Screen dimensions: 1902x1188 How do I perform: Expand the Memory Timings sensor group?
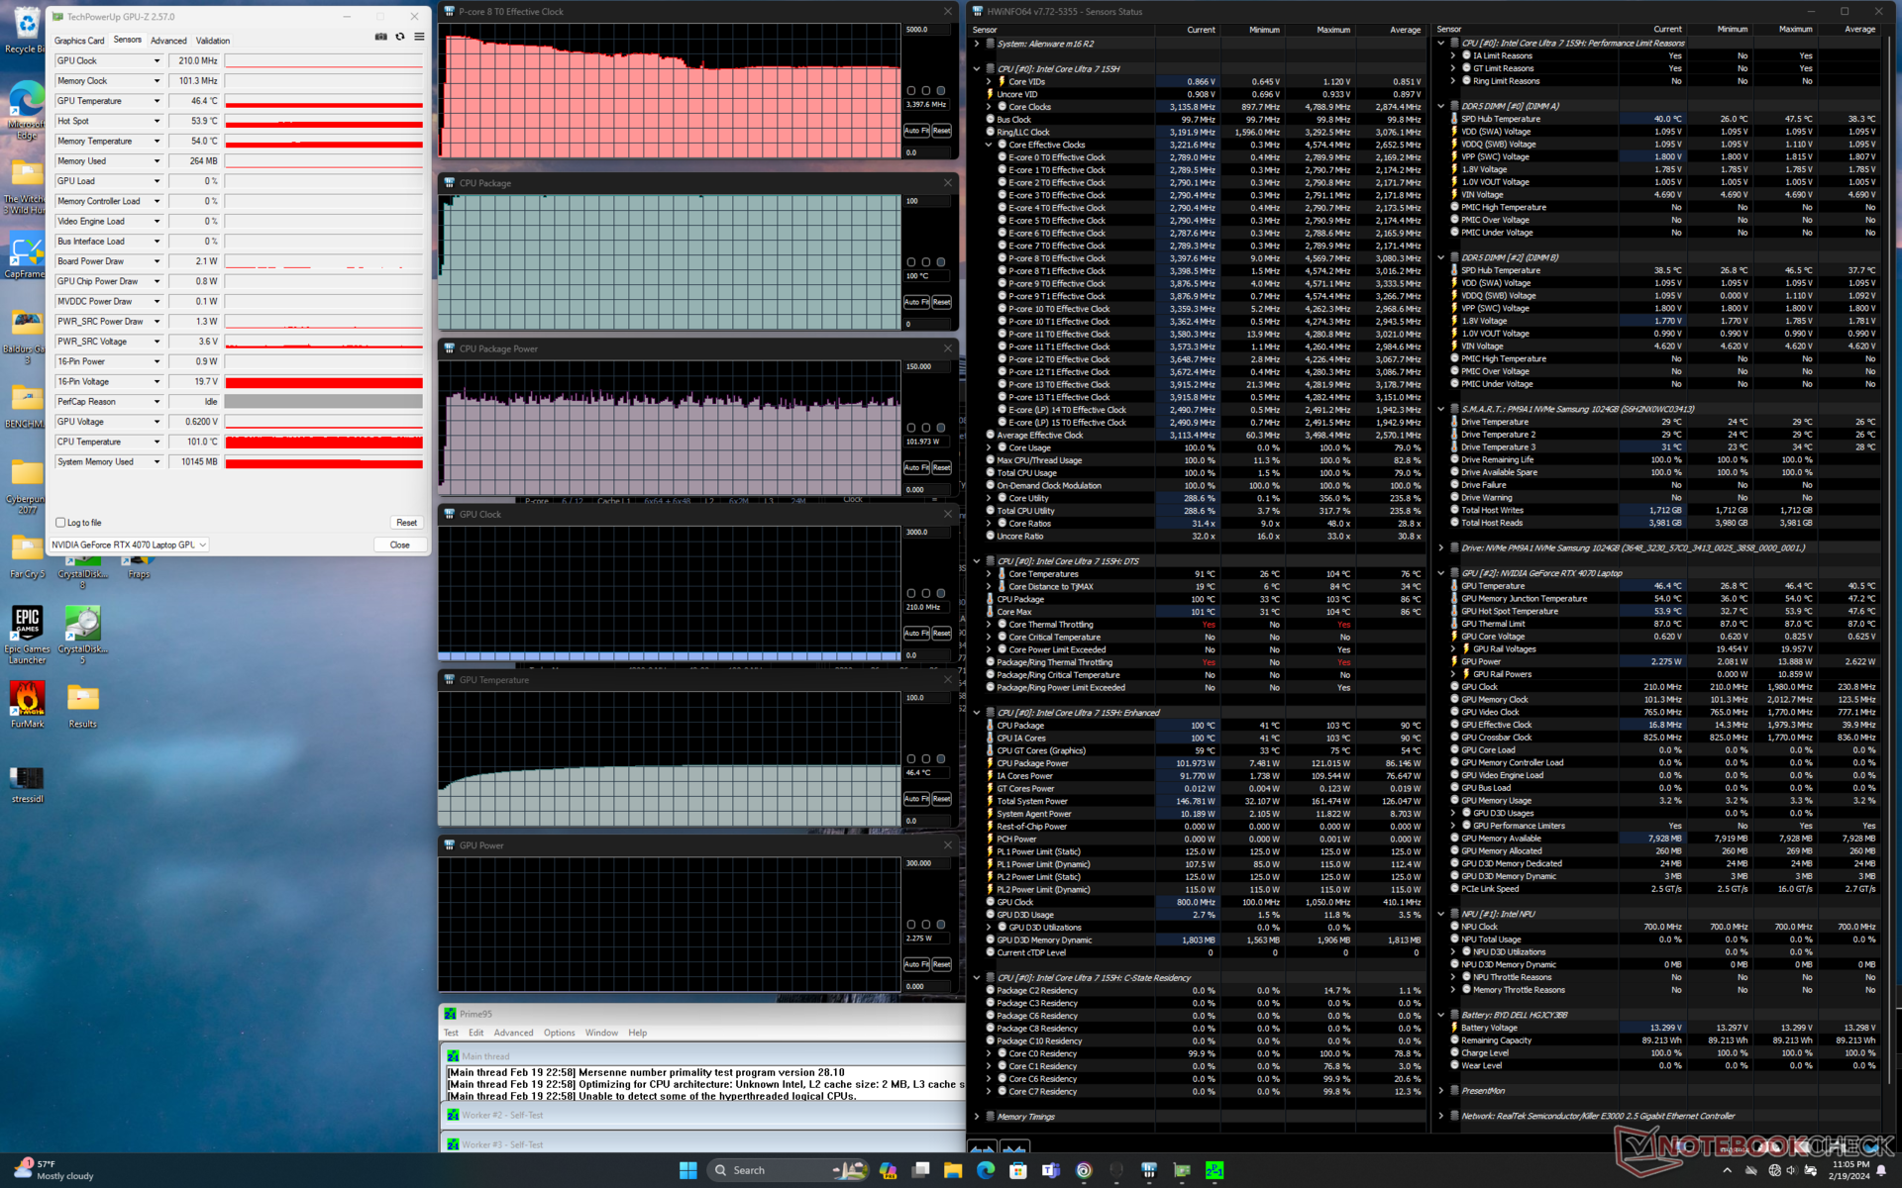pyautogui.click(x=977, y=1117)
